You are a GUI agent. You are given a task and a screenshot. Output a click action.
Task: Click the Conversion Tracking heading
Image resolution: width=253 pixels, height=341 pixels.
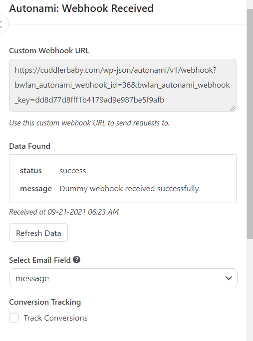(45, 302)
